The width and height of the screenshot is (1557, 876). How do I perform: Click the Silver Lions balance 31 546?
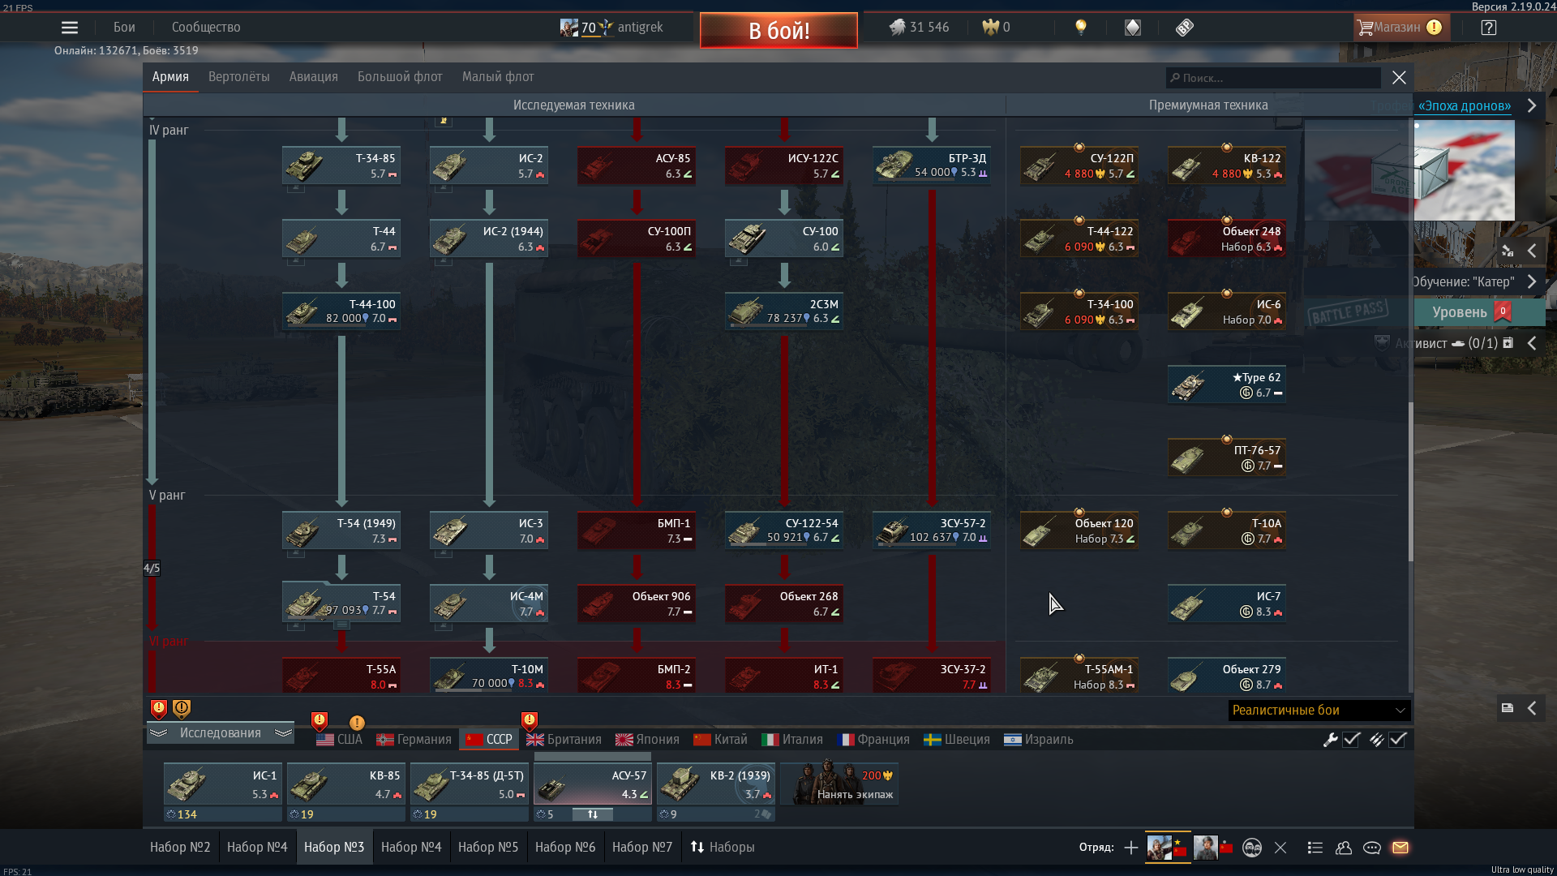click(919, 28)
